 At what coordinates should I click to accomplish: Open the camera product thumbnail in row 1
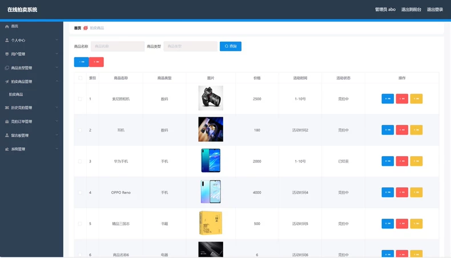(211, 98)
